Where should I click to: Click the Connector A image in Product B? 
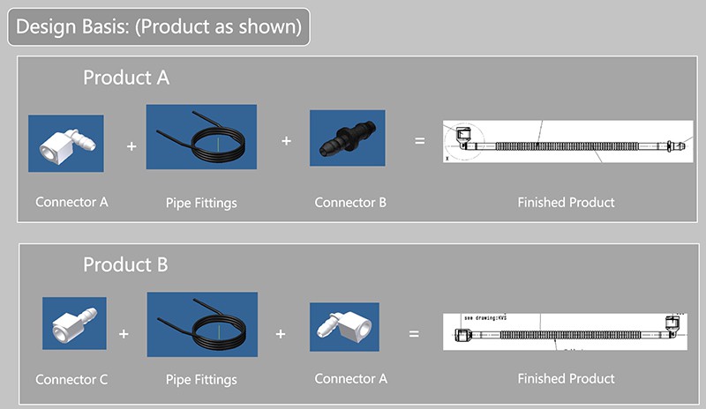click(x=344, y=327)
